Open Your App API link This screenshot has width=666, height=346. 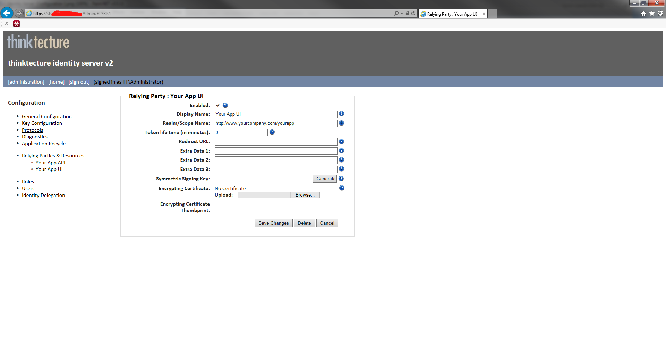pyautogui.click(x=50, y=163)
